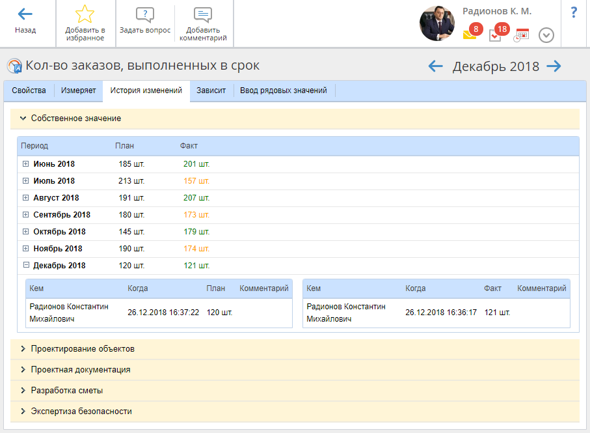The width and height of the screenshot is (590, 433).
Task: Collapse the Декабрь 2018 row
Action: [x=26, y=266]
